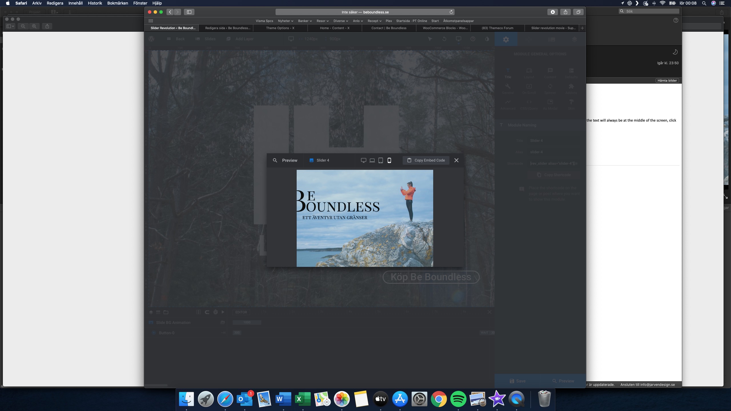This screenshot has height=411, width=731.
Task: Expand the Anlo bookmarks folder
Action: click(x=358, y=21)
